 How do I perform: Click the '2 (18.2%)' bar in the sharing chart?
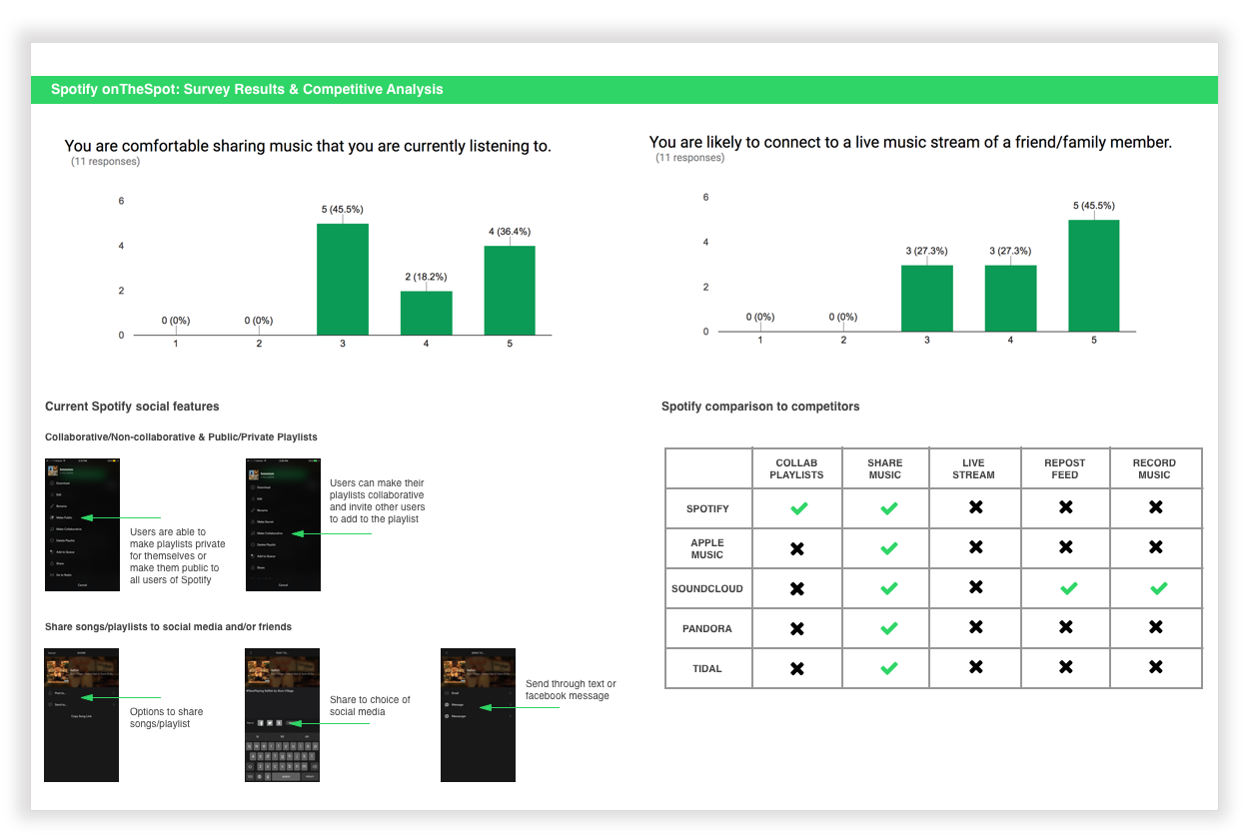click(427, 313)
